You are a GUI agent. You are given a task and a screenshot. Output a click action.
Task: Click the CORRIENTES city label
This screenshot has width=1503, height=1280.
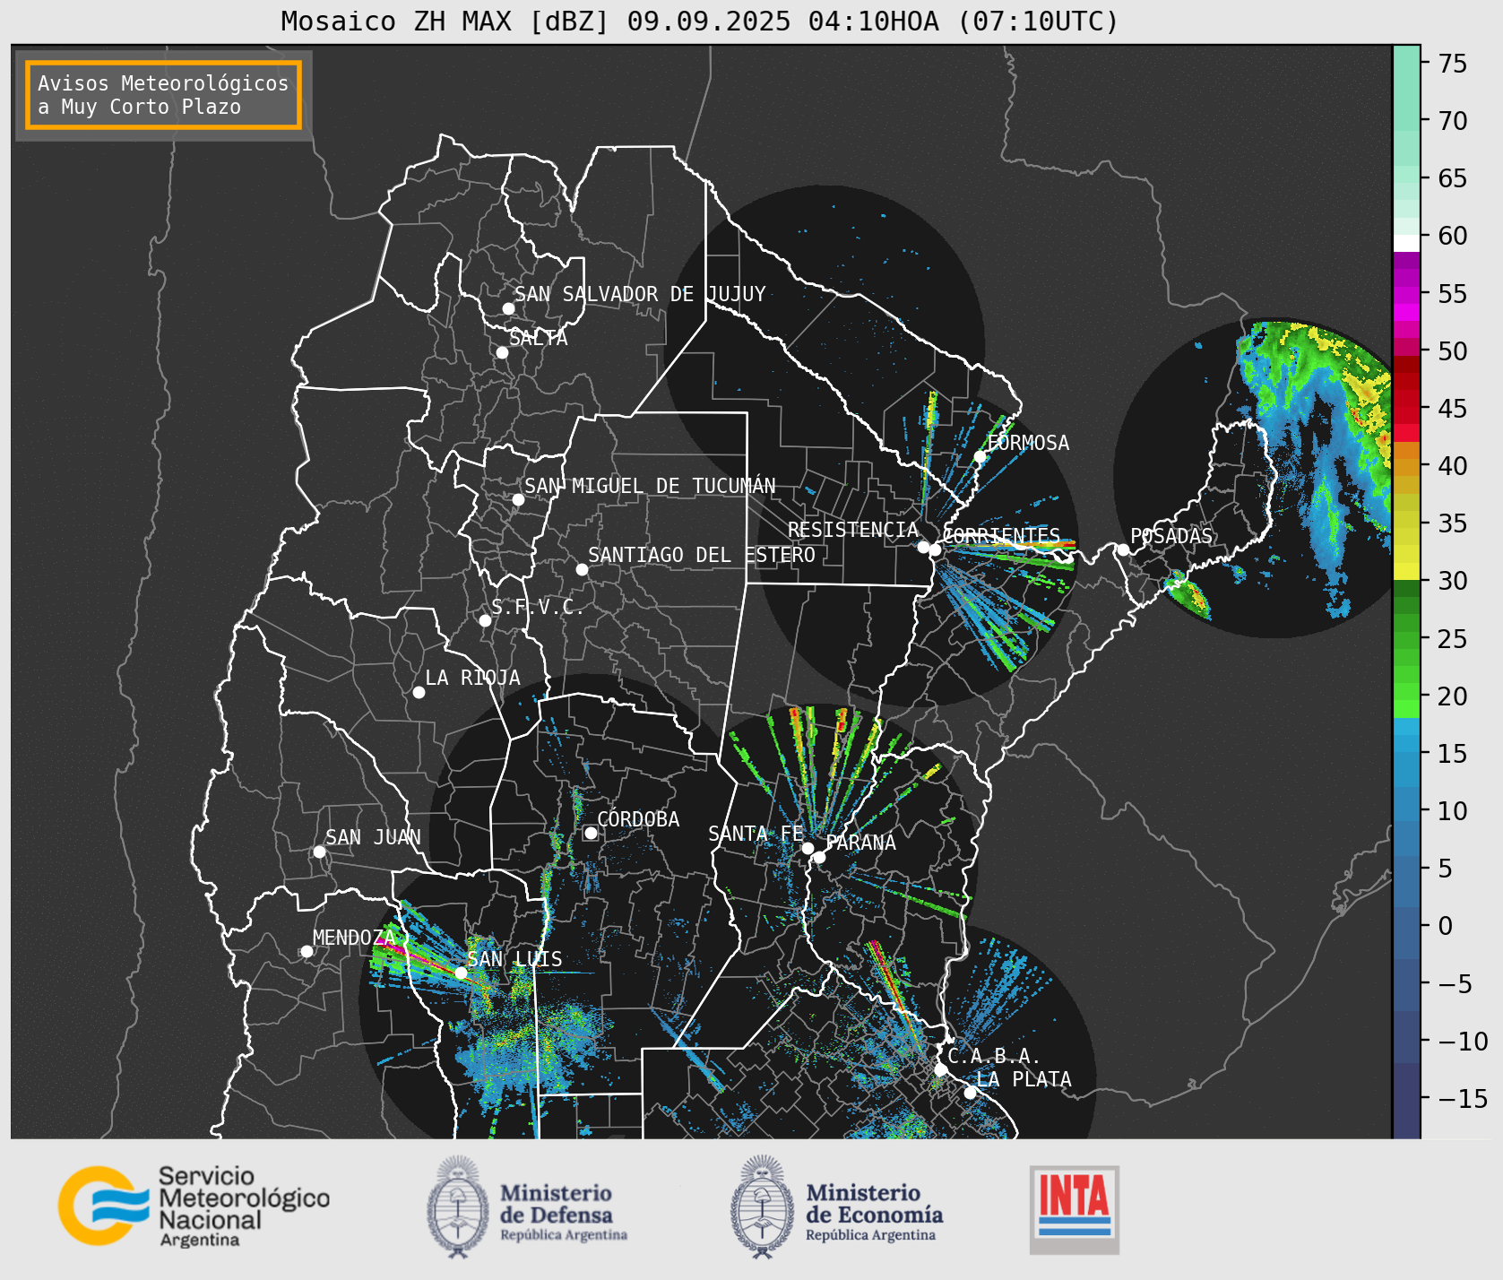[x=1001, y=535]
